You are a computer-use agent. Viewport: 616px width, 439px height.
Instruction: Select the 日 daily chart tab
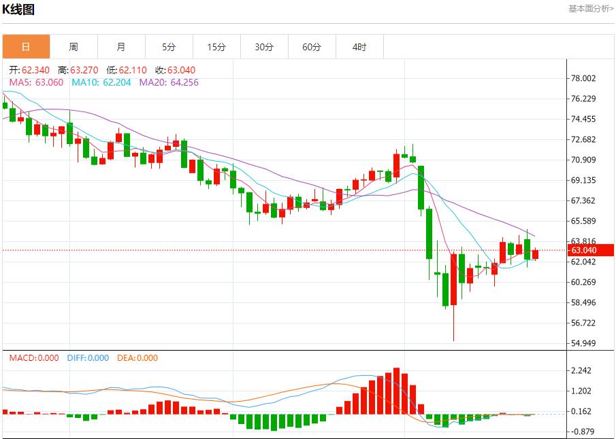(26, 47)
